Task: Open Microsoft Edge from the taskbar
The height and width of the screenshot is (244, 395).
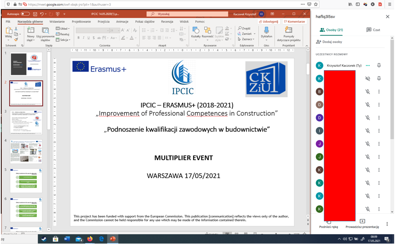Action: click(101, 239)
